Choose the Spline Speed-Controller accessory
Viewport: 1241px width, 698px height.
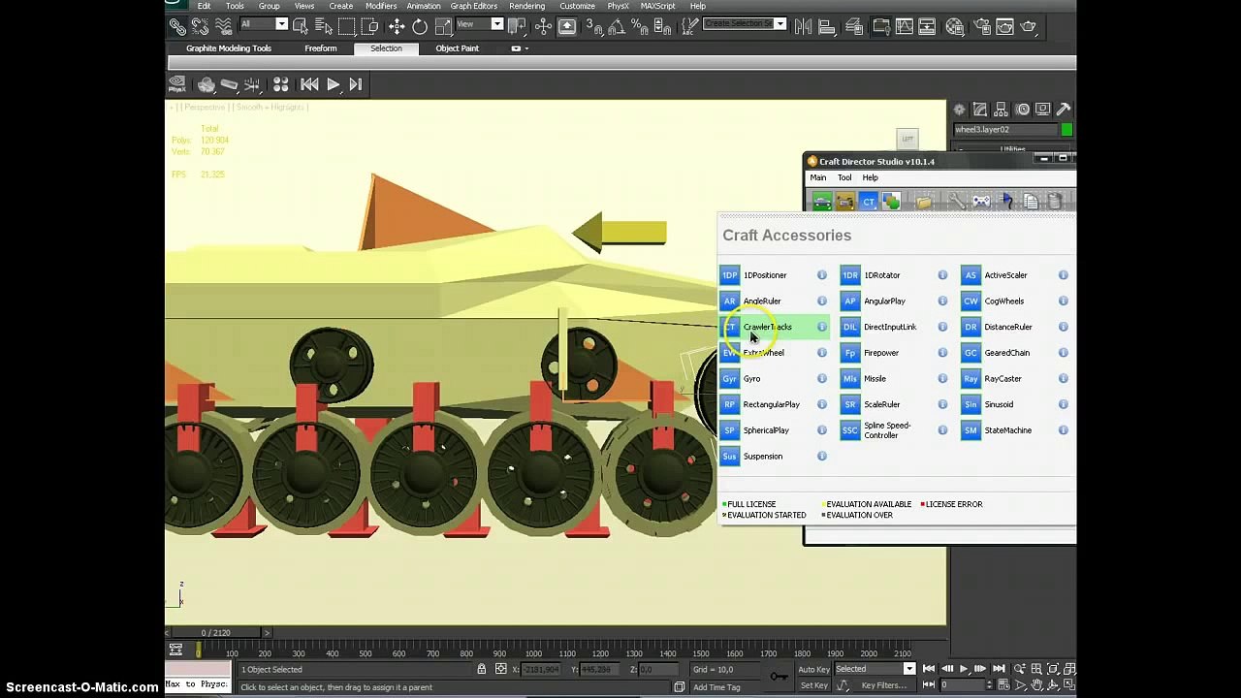pos(887,430)
